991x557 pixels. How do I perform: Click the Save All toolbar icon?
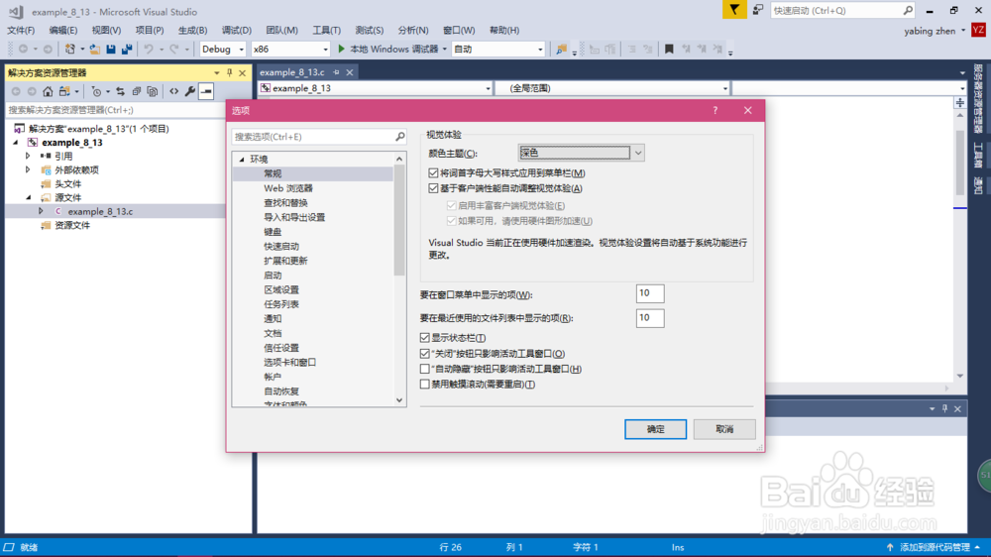click(127, 49)
